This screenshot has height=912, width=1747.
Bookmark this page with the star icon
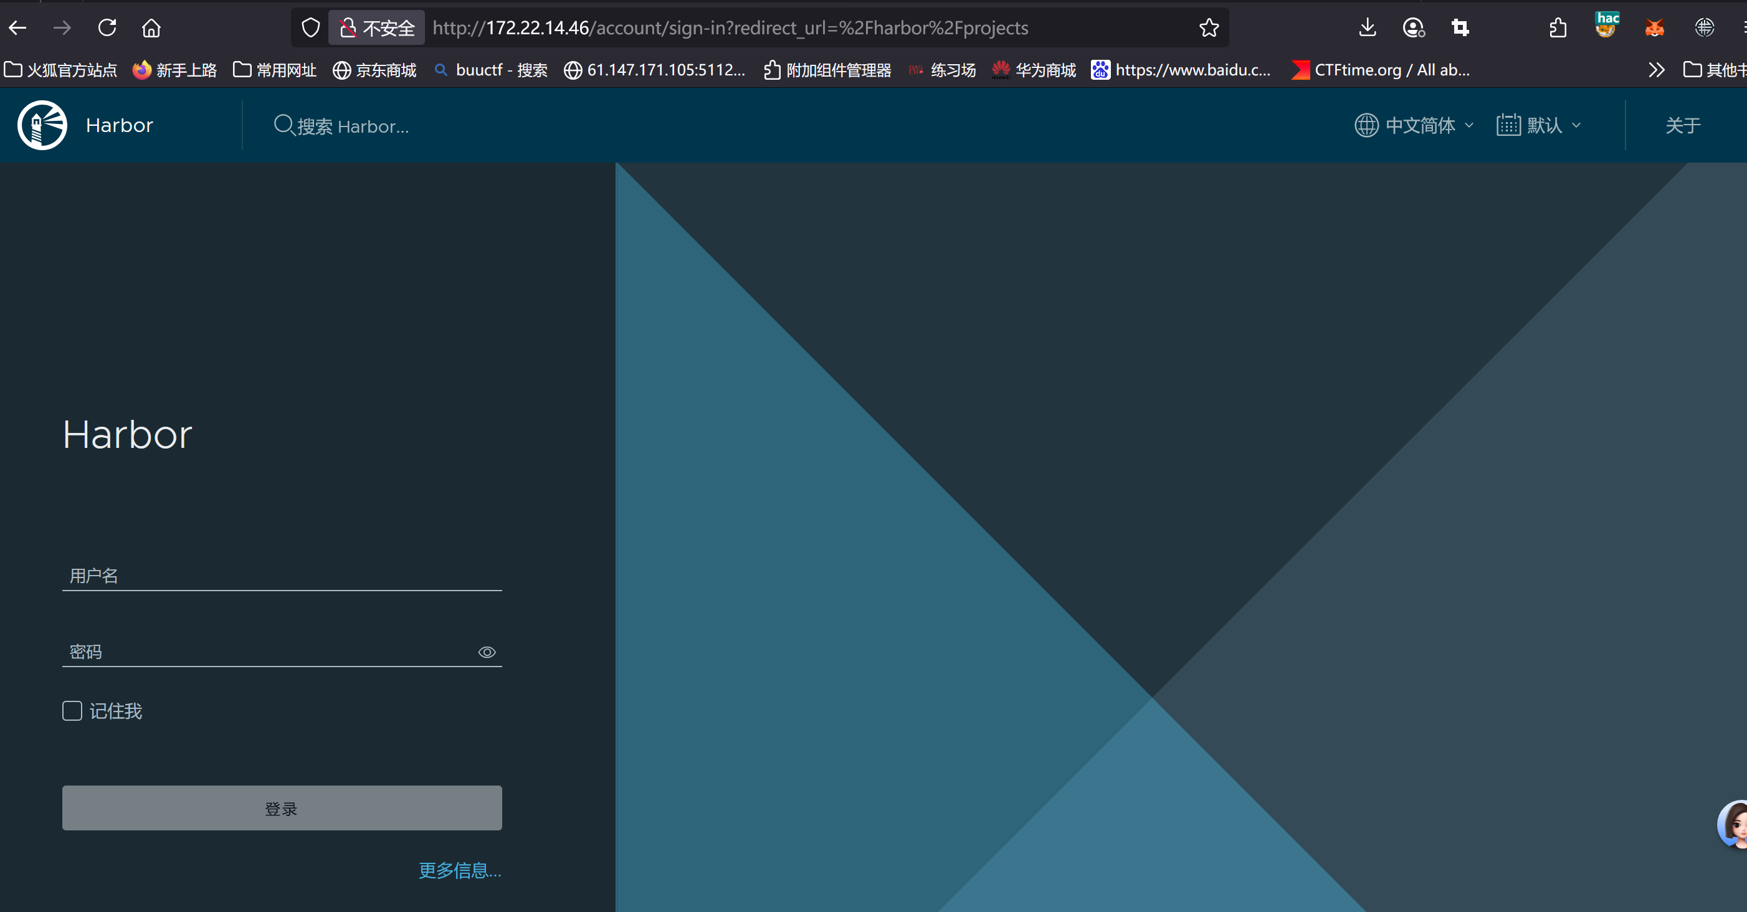[1209, 28]
